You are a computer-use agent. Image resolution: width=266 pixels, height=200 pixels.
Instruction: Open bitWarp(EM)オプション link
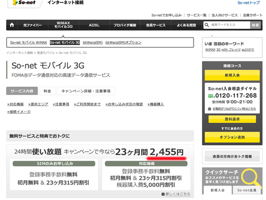tap(123, 43)
